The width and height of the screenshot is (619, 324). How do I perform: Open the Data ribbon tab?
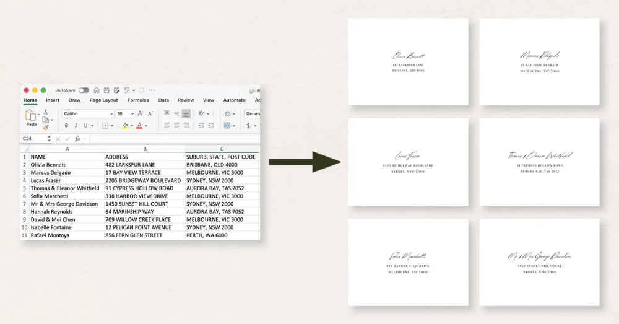pos(163,100)
